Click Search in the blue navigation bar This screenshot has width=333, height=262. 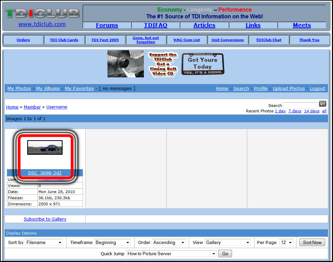(x=241, y=88)
